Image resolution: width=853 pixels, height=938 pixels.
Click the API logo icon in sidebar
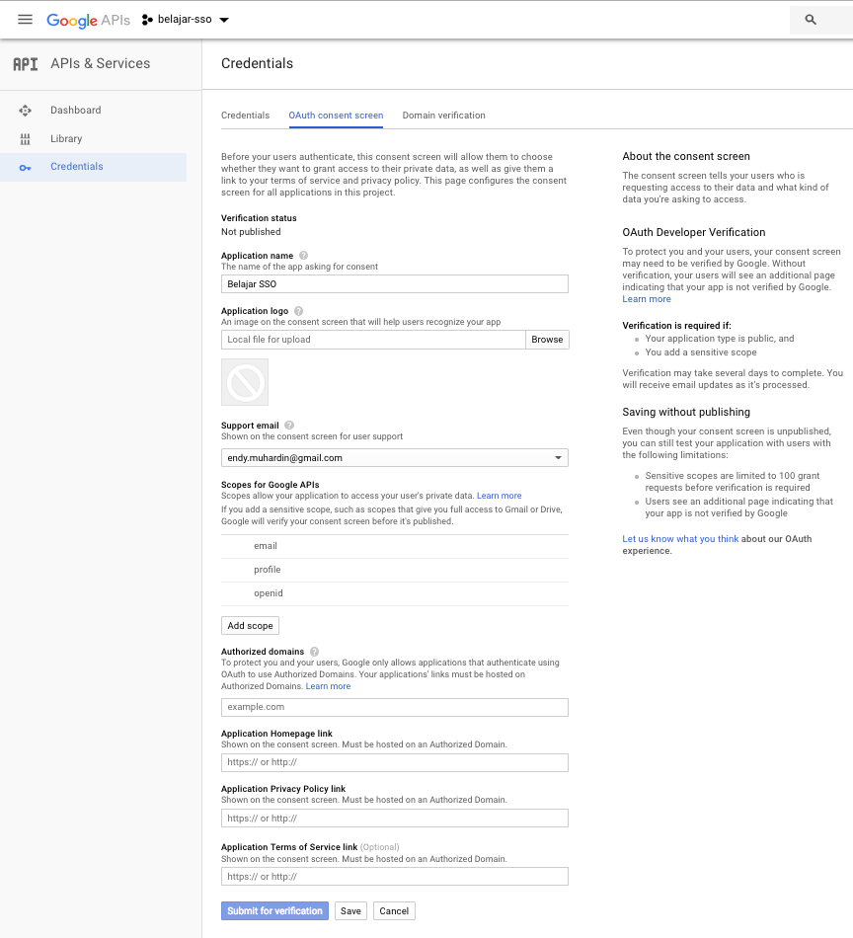25,64
